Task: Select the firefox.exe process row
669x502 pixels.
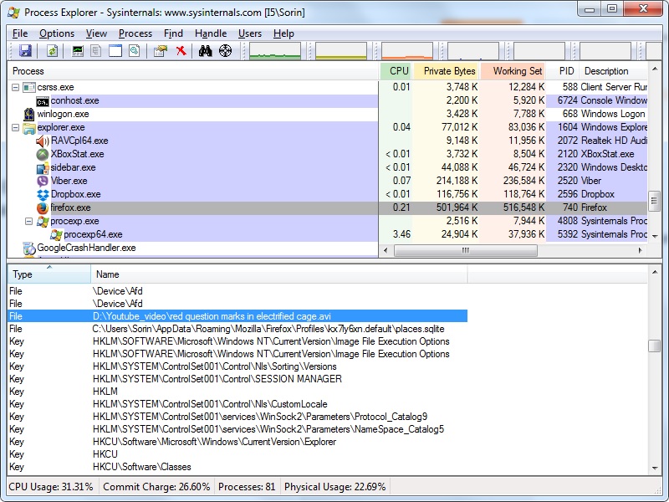Action: coord(327,207)
